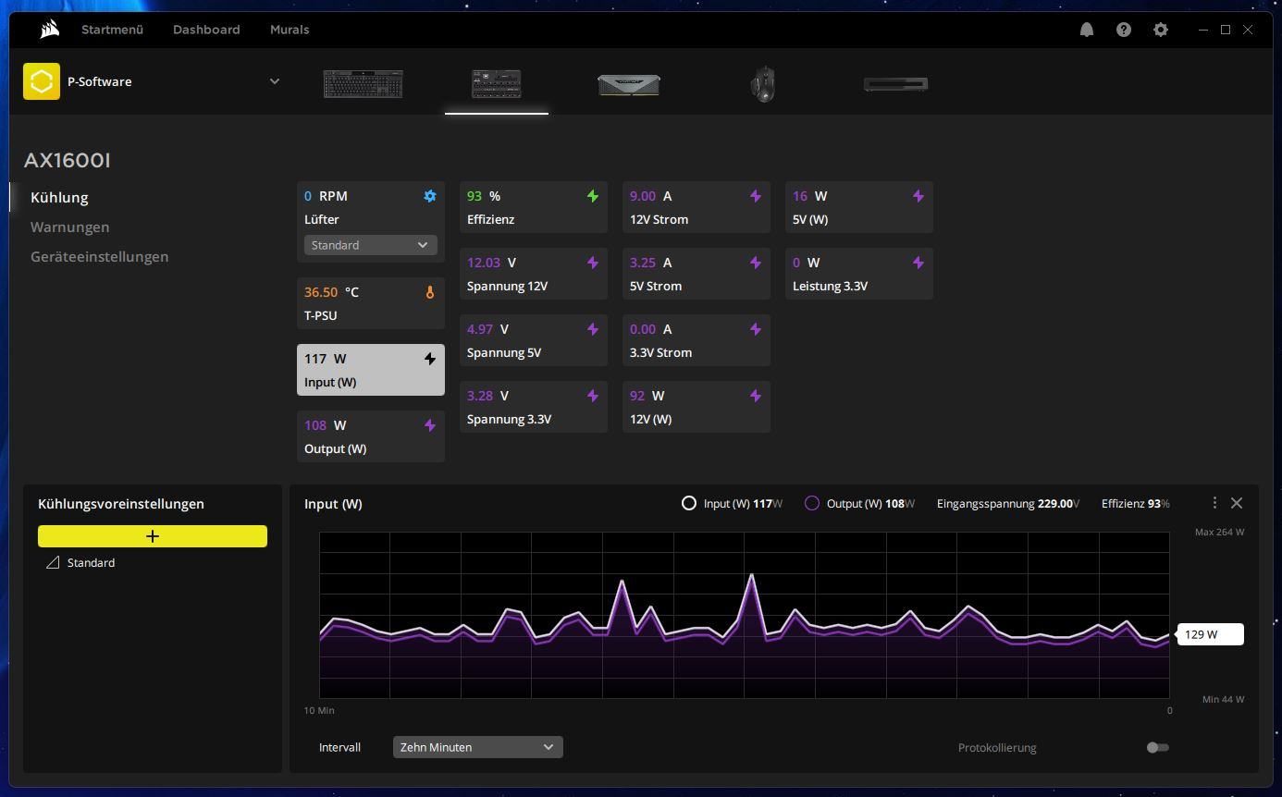Click the lightning icon on Spannung 3.3V
The width and height of the screenshot is (1282, 797).
(593, 396)
